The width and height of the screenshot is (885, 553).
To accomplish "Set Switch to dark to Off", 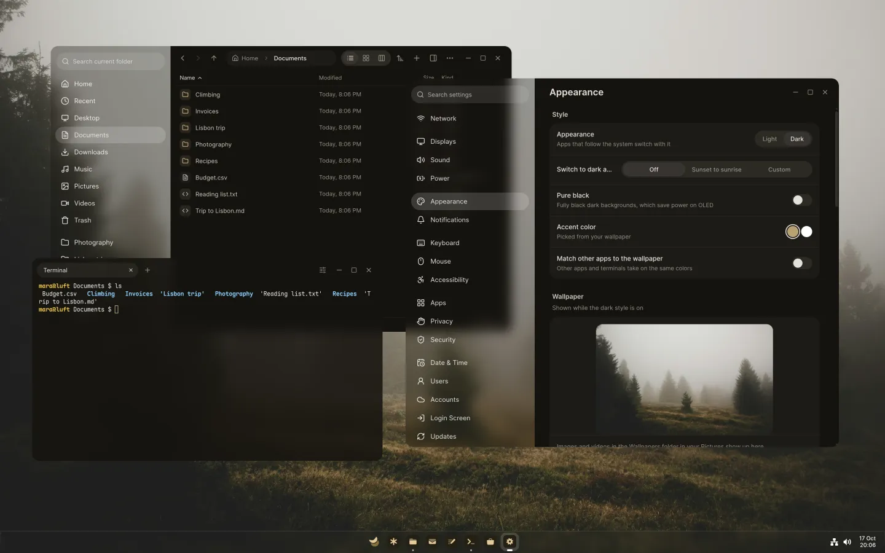I will tap(654, 170).
